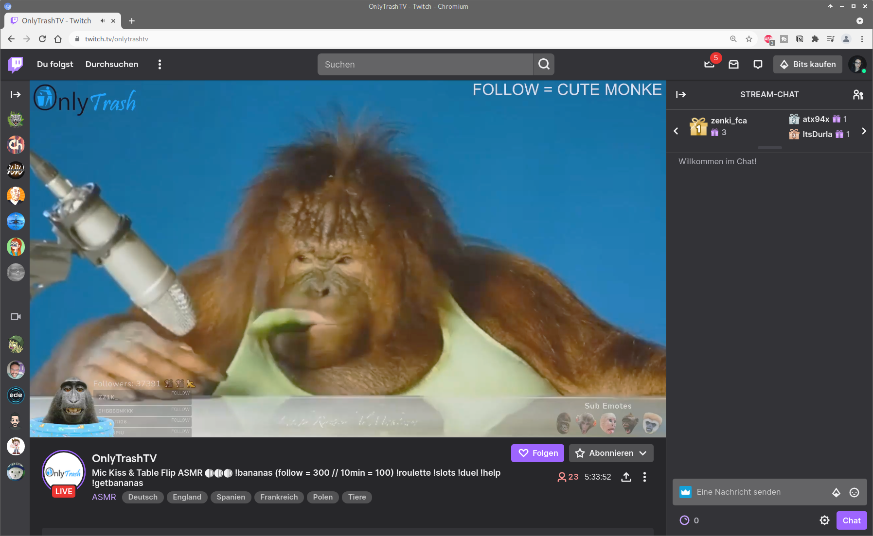Viewport: 873px width, 536px height.
Task: Click the share stream upload icon
Action: 626,477
